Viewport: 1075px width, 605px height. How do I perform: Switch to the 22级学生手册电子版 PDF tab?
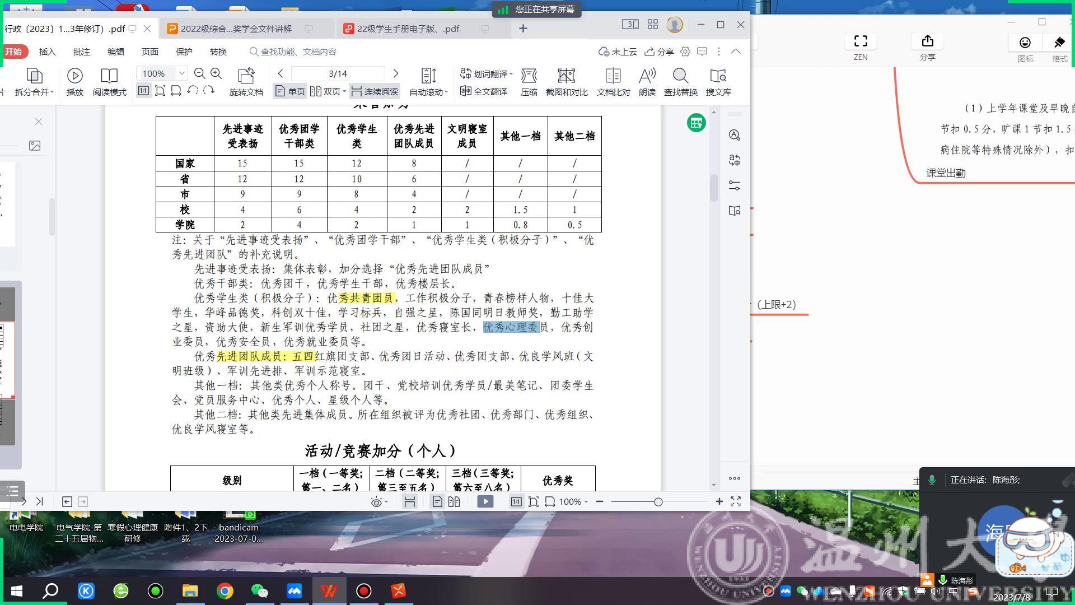[x=408, y=29]
